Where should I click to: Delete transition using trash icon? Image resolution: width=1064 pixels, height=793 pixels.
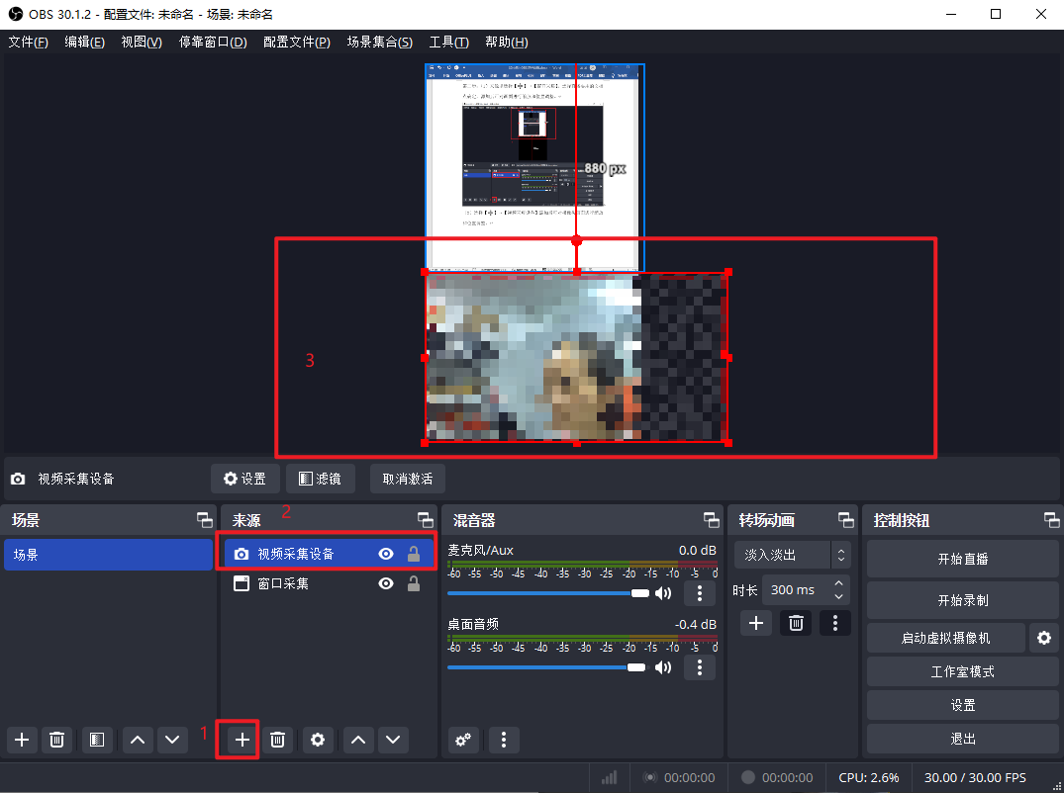pyautogui.click(x=795, y=623)
